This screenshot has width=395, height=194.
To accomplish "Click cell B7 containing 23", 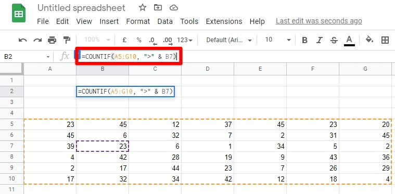I will click(103, 146).
